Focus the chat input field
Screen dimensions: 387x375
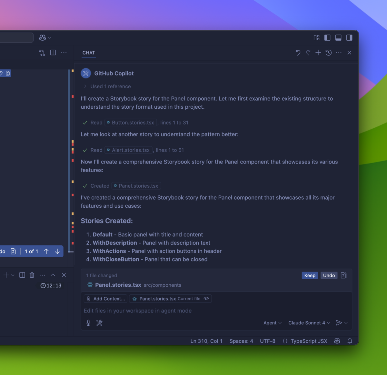(x=216, y=311)
